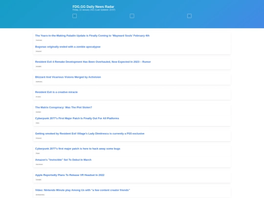Open 'Bugsnax originally ended with a zombie apocalypse'

[x=67, y=47]
